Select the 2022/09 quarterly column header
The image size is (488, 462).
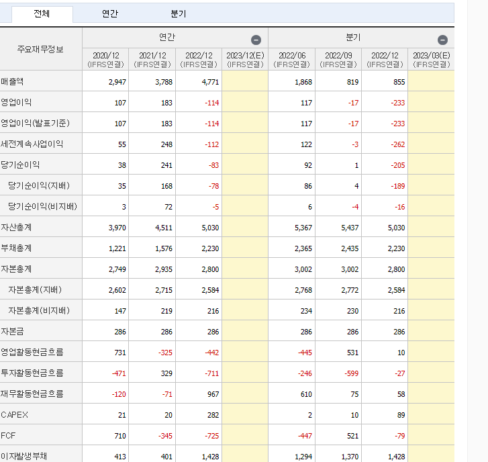(x=338, y=60)
